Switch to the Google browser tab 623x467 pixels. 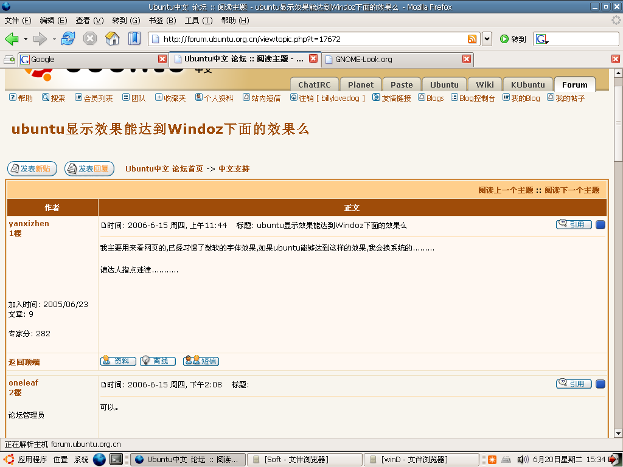93,60
